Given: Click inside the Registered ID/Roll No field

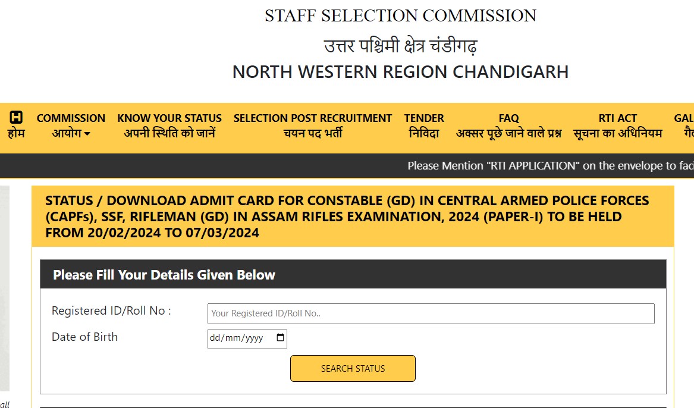Looking at the screenshot, I should point(430,313).
